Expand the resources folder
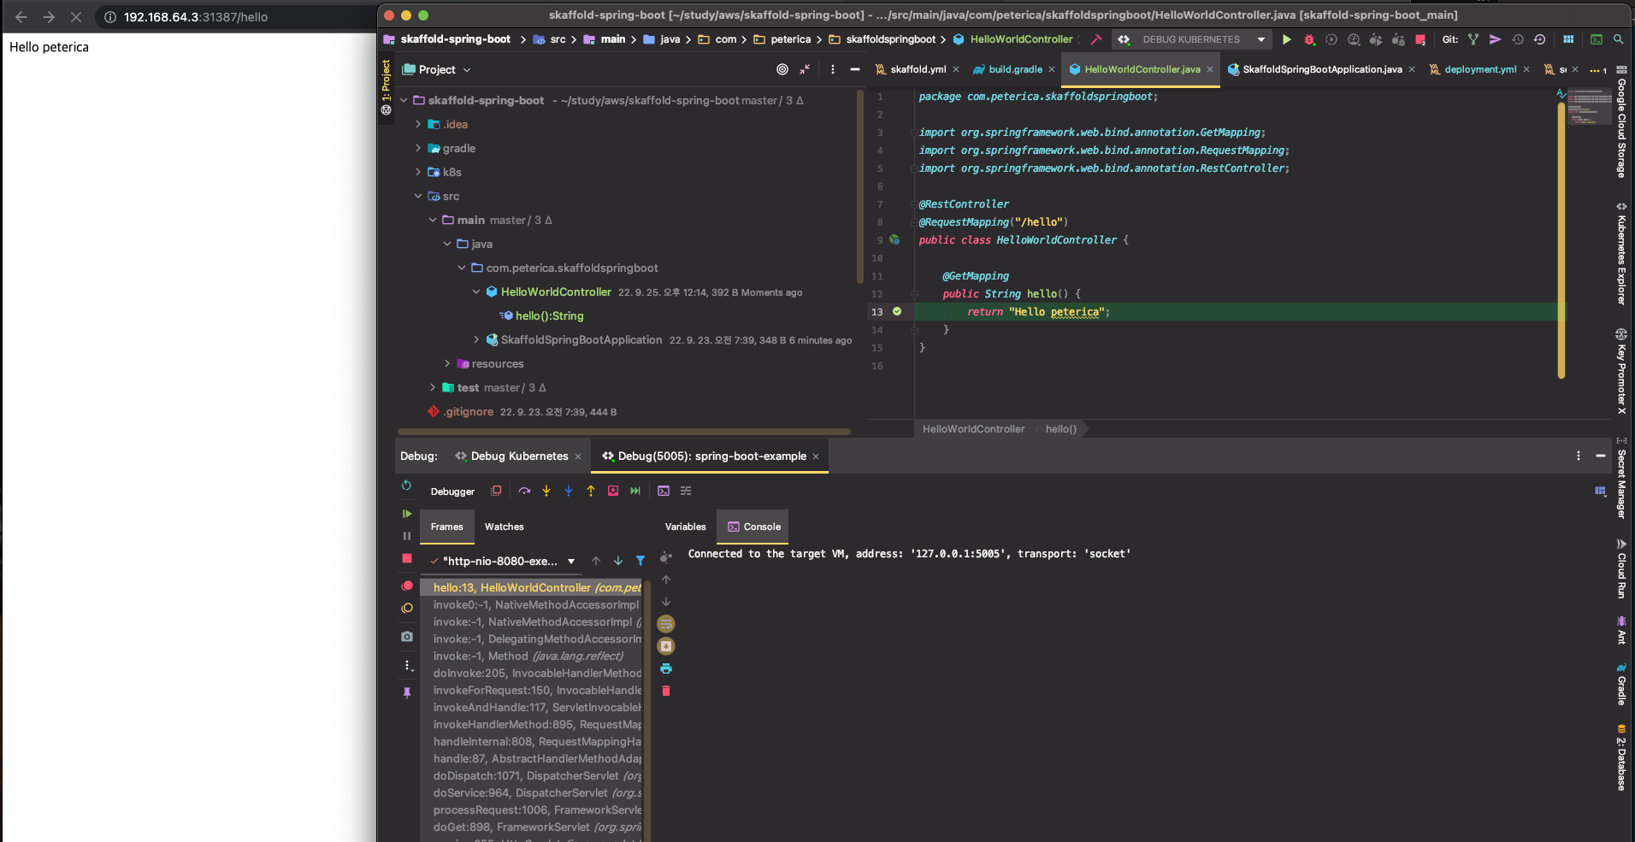 pyautogui.click(x=447, y=363)
